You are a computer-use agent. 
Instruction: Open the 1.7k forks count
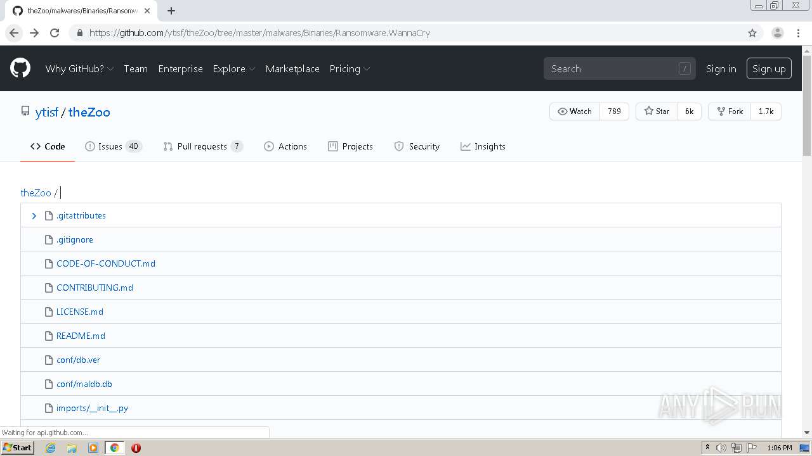[766, 111]
